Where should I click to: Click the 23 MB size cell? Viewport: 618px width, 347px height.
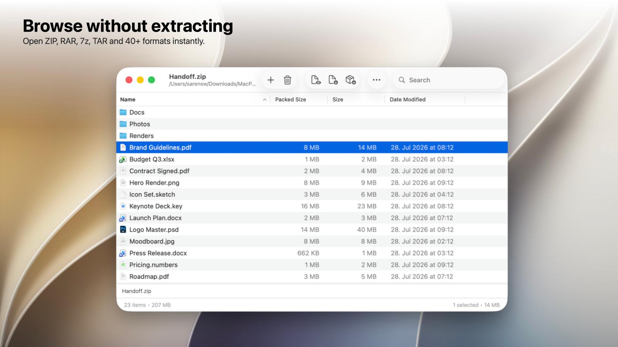tap(367, 206)
